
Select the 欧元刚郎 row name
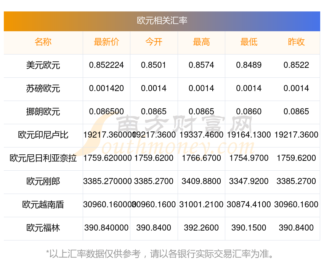click(x=43, y=181)
